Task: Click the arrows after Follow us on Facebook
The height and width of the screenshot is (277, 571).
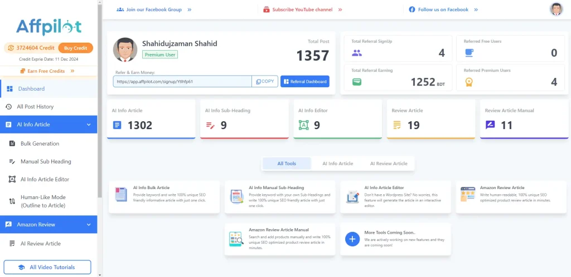Action: point(476,10)
